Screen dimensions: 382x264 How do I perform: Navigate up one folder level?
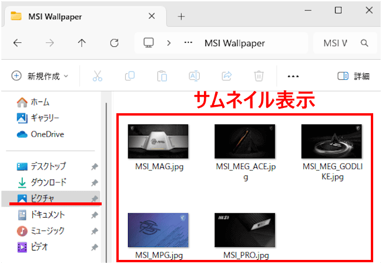(x=82, y=43)
